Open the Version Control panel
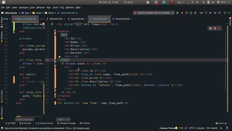Screen dimensions: 232x131 point(44,123)
